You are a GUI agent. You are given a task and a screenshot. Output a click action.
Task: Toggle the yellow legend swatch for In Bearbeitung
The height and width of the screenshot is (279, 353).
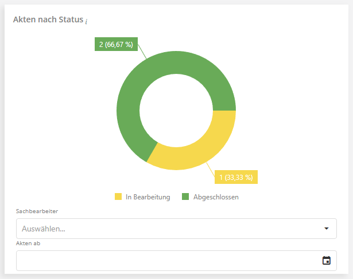tap(118, 197)
